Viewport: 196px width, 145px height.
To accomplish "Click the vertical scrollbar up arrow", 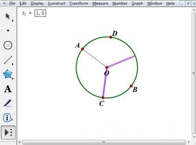I will 194,10.
